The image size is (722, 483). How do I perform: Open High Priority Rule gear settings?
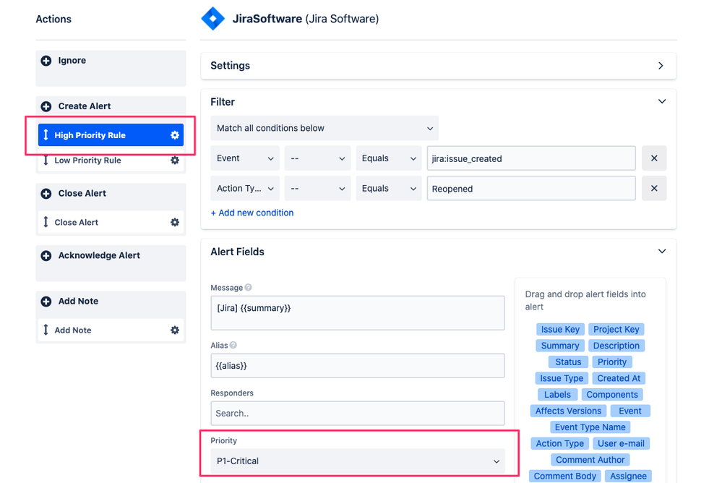[x=175, y=135]
